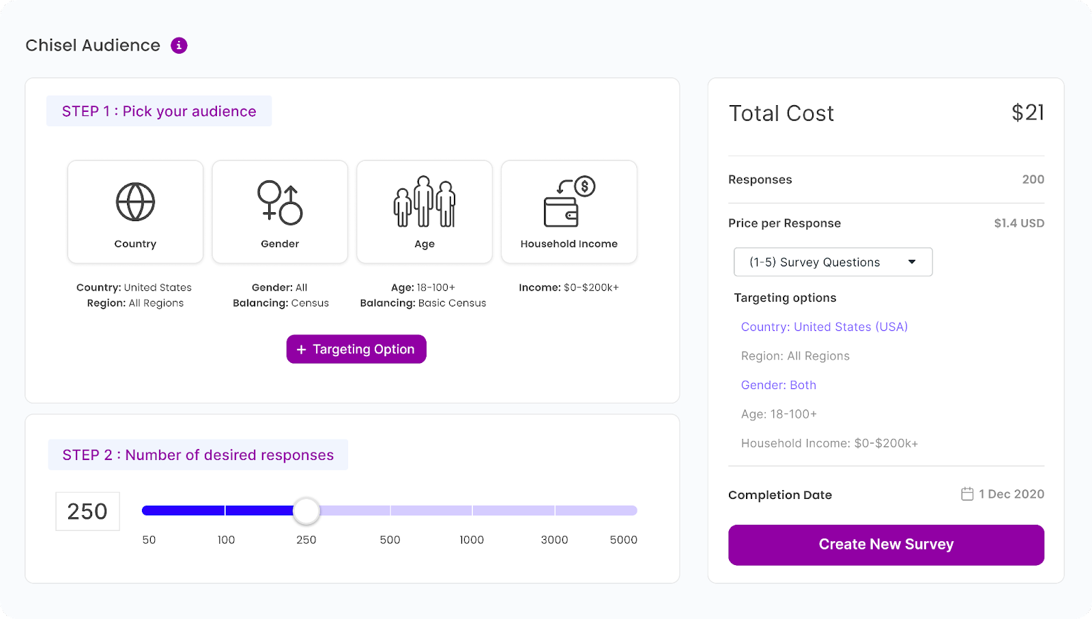
Task: Select the Household Income targeting card
Action: pyautogui.click(x=569, y=212)
